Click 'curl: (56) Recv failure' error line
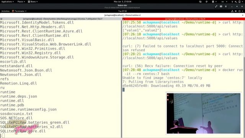The width and height of the screenshot is (245, 138). click(173, 66)
